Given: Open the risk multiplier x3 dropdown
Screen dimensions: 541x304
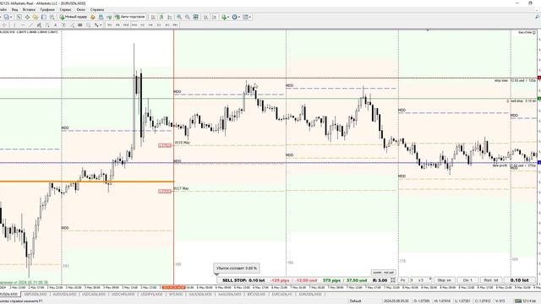Looking at the screenshot, I should [x=421, y=280].
